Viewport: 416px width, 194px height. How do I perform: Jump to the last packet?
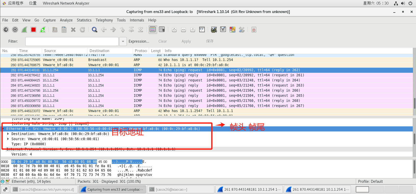(141, 30)
